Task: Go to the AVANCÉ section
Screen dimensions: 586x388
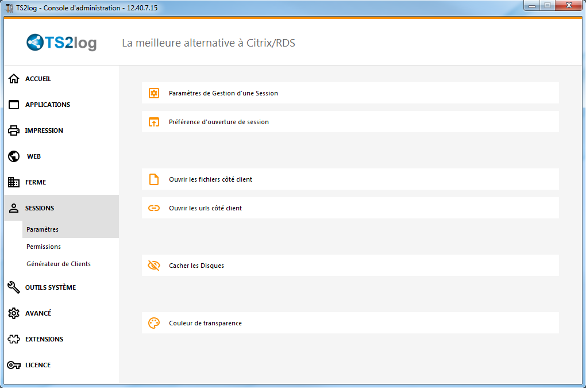Action: click(x=61, y=313)
